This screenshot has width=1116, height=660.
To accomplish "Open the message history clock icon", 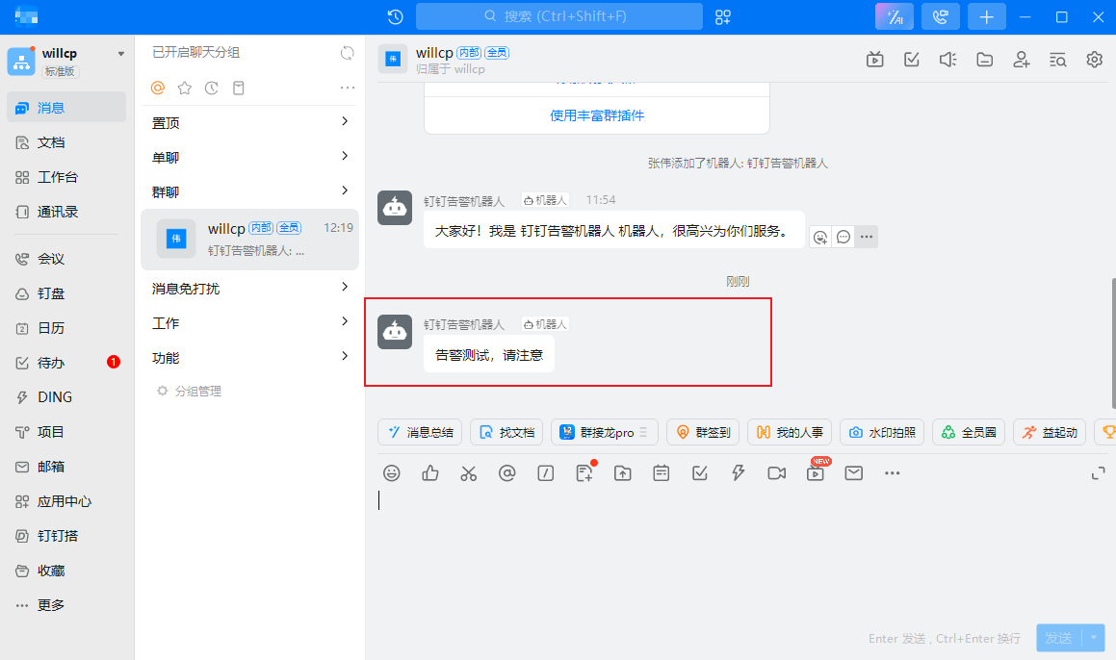I will coord(396,16).
